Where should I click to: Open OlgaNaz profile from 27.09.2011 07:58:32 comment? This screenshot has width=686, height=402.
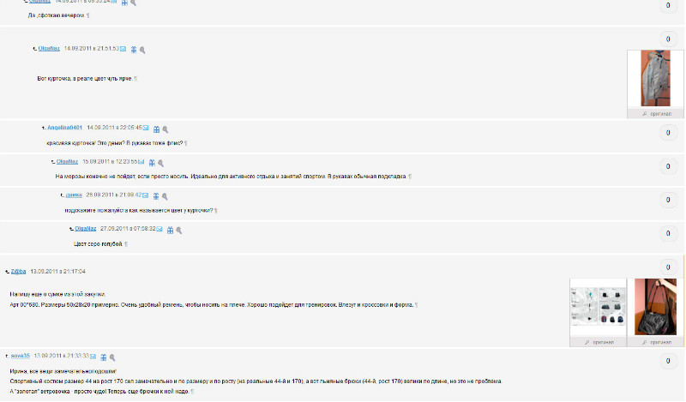pyautogui.click(x=85, y=229)
